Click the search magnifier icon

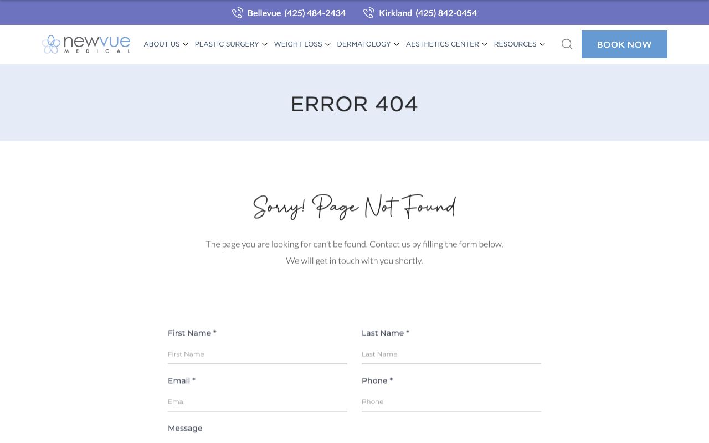tap(567, 44)
